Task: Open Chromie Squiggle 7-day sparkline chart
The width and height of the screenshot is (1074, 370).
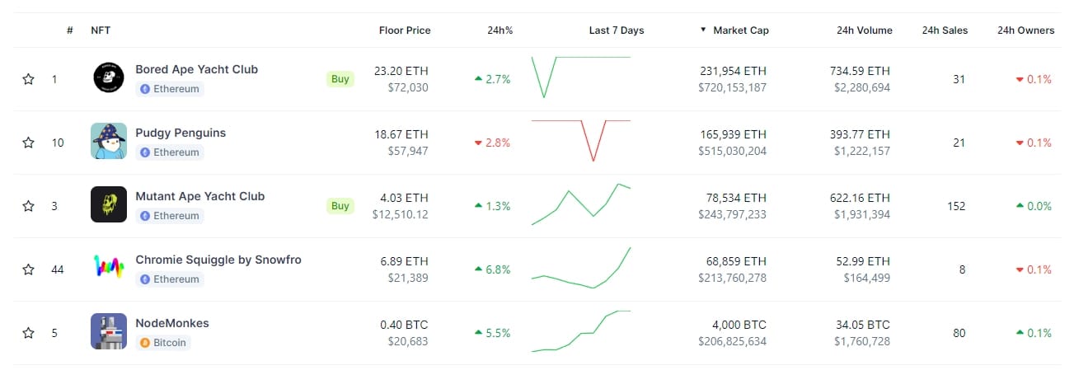Action: tap(581, 269)
